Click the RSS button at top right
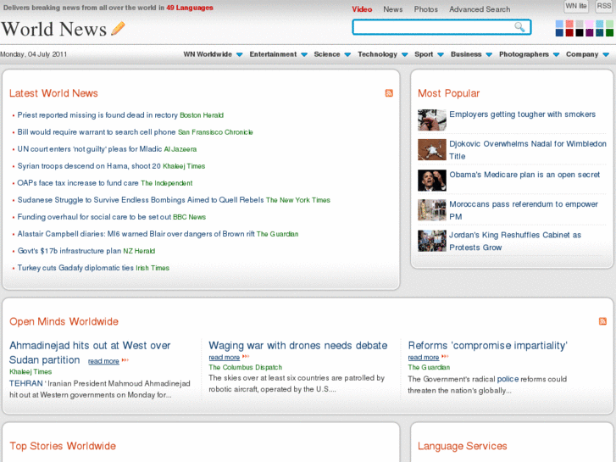The image size is (616, 462). [x=604, y=6]
